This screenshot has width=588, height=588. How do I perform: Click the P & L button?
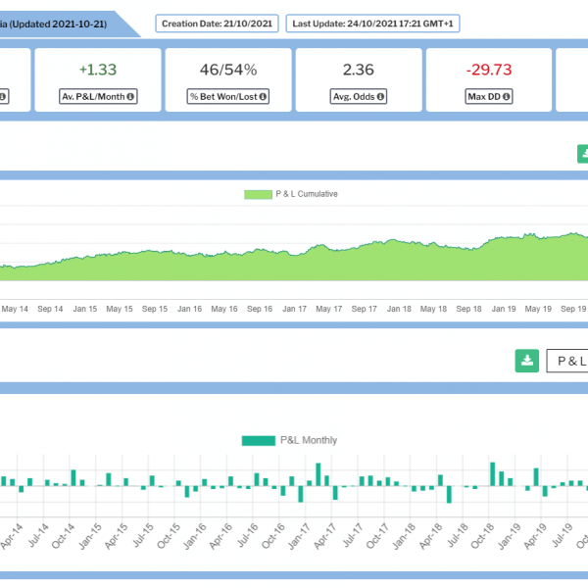click(x=567, y=361)
